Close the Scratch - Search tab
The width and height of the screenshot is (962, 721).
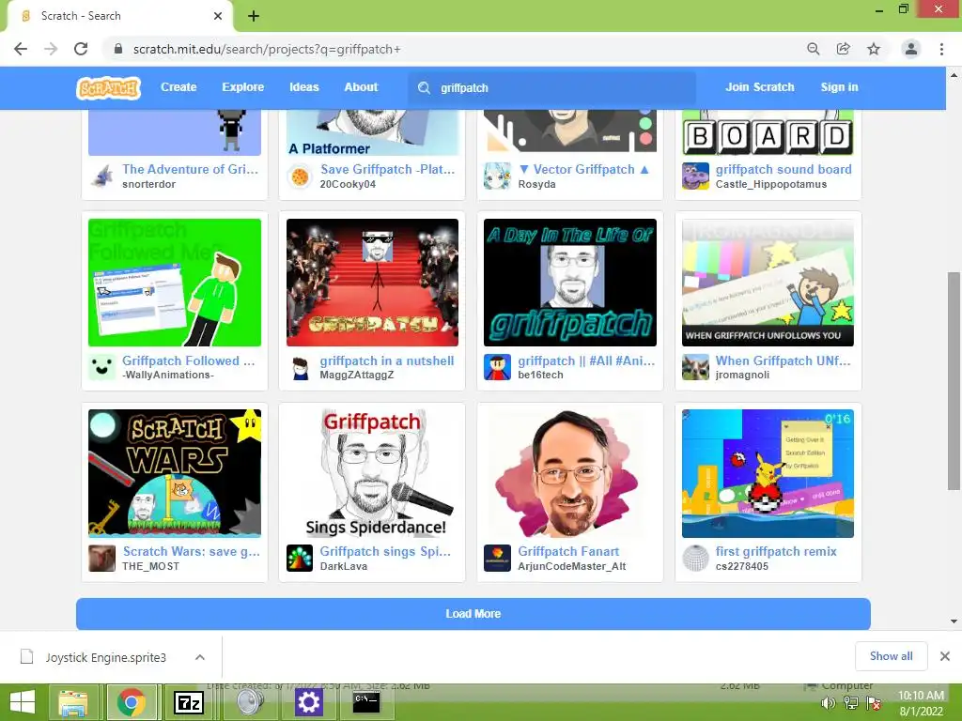218,16
